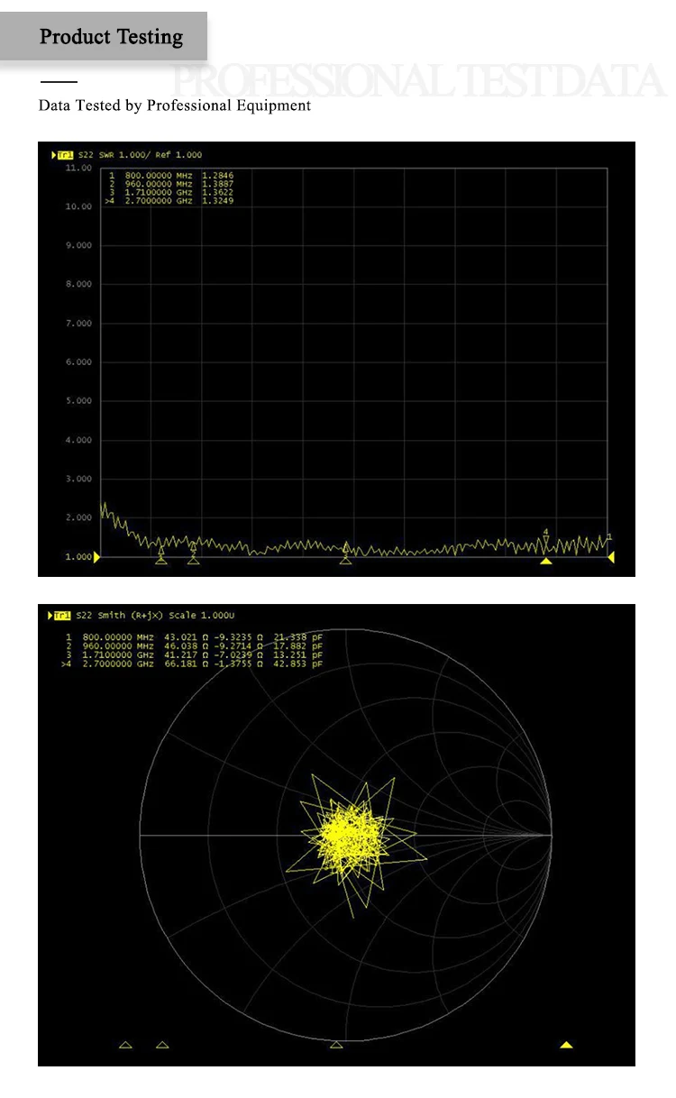Click the 5.000 Y-axis label
The width and height of the screenshot is (676, 1098).
[78, 401]
